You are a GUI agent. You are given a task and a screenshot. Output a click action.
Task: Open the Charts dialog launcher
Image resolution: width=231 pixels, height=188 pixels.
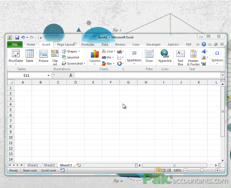point(123,69)
